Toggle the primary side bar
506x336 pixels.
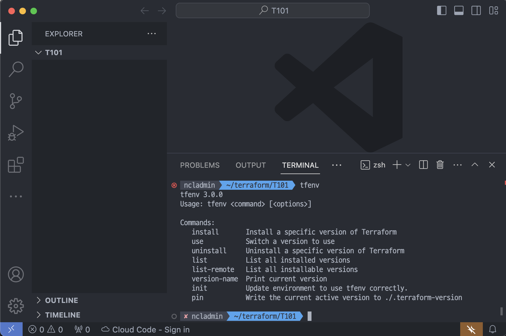tap(441, 10)
